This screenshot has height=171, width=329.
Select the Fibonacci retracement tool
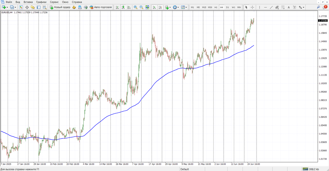coord(283,7)
